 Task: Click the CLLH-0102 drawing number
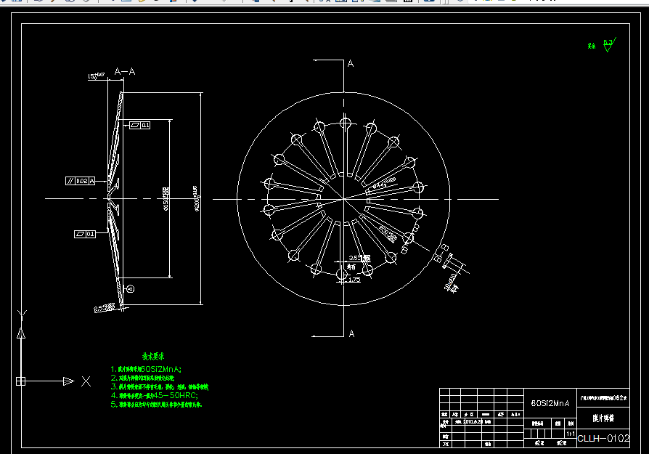coord(603,438)
